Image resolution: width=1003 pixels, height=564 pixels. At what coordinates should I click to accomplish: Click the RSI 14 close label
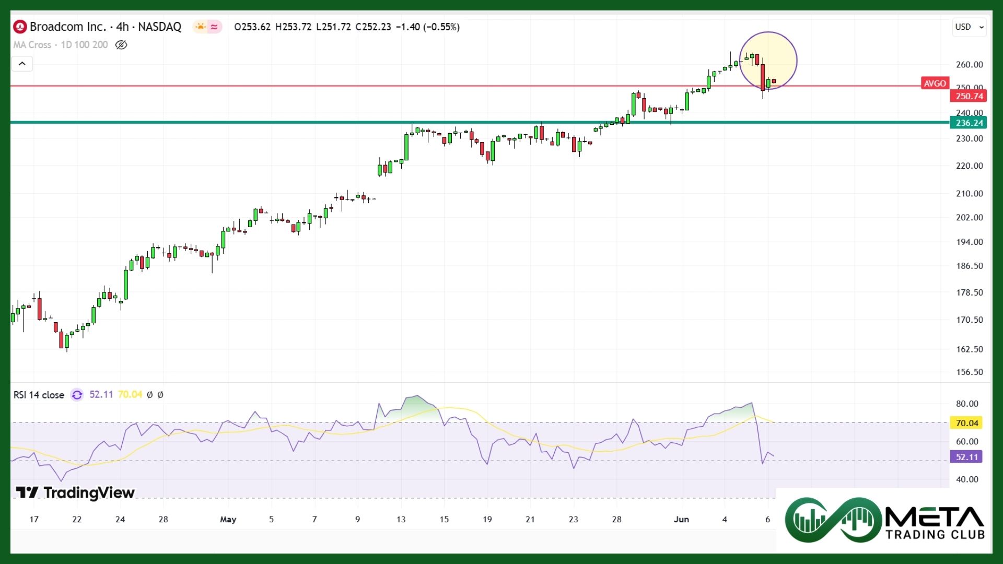[x=39, y=395]
